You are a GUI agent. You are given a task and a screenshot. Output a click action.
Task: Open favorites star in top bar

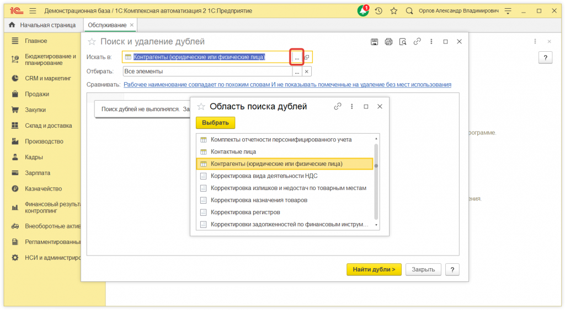[393, 10]
